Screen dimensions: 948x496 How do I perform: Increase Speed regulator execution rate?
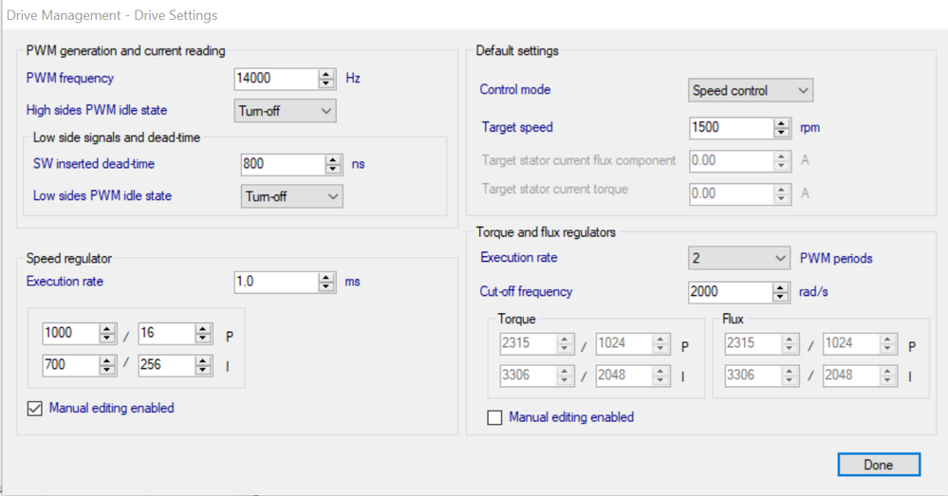[x=326, y=277]
